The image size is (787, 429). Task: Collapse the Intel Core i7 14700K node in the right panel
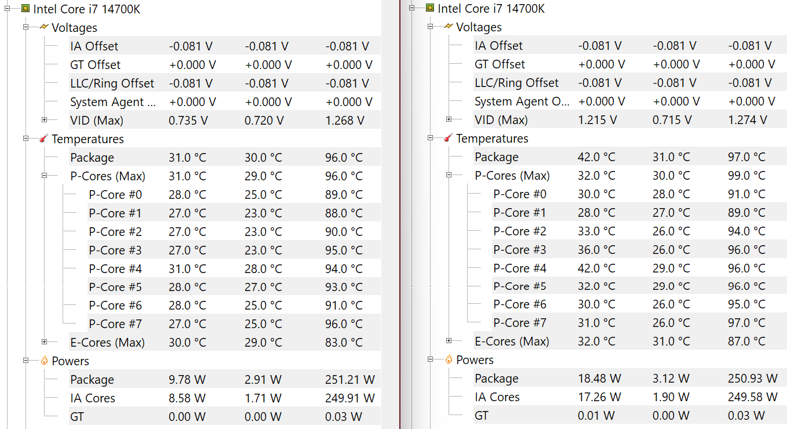[412, 8]
